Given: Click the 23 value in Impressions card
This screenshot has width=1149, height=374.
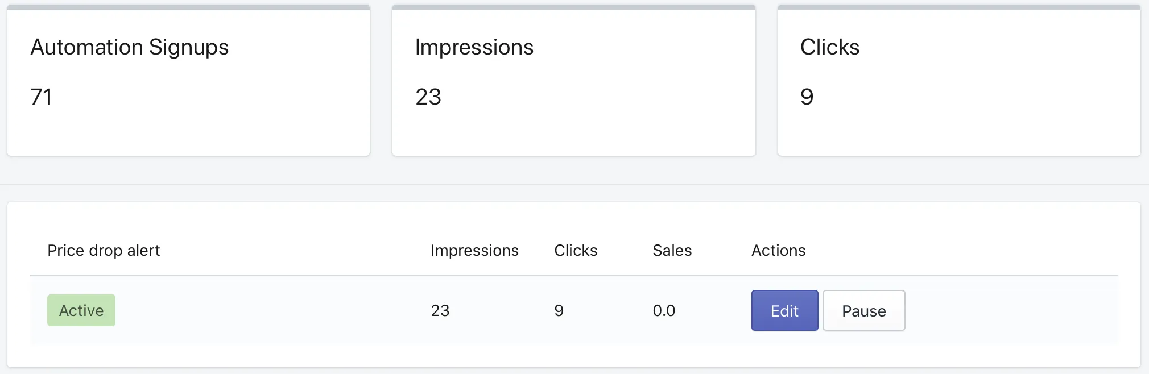Looking at the screenshot, I should point(428,97).
